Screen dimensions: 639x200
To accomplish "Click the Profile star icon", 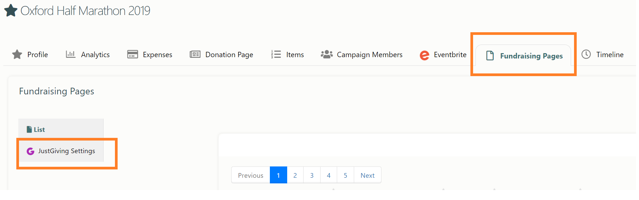I will (x=17, y=54).
